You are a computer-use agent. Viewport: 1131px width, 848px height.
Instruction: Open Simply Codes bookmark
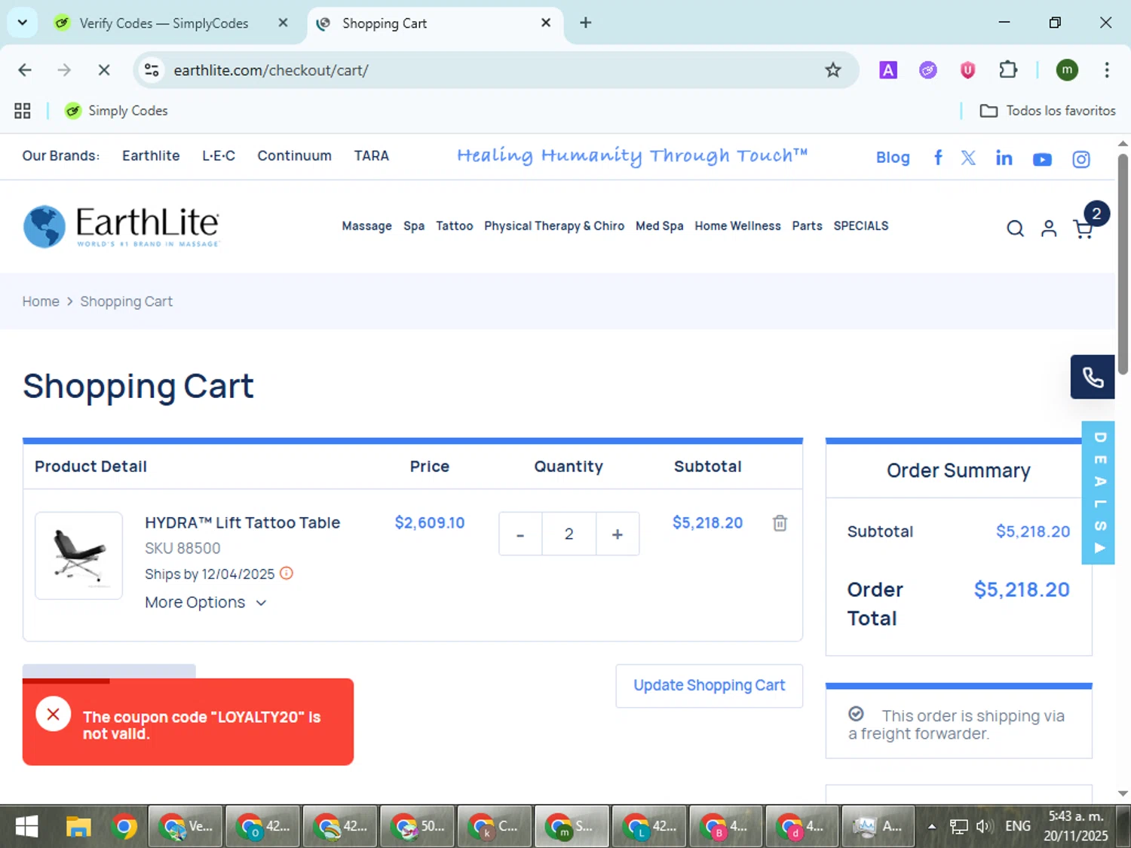point(116,111)
